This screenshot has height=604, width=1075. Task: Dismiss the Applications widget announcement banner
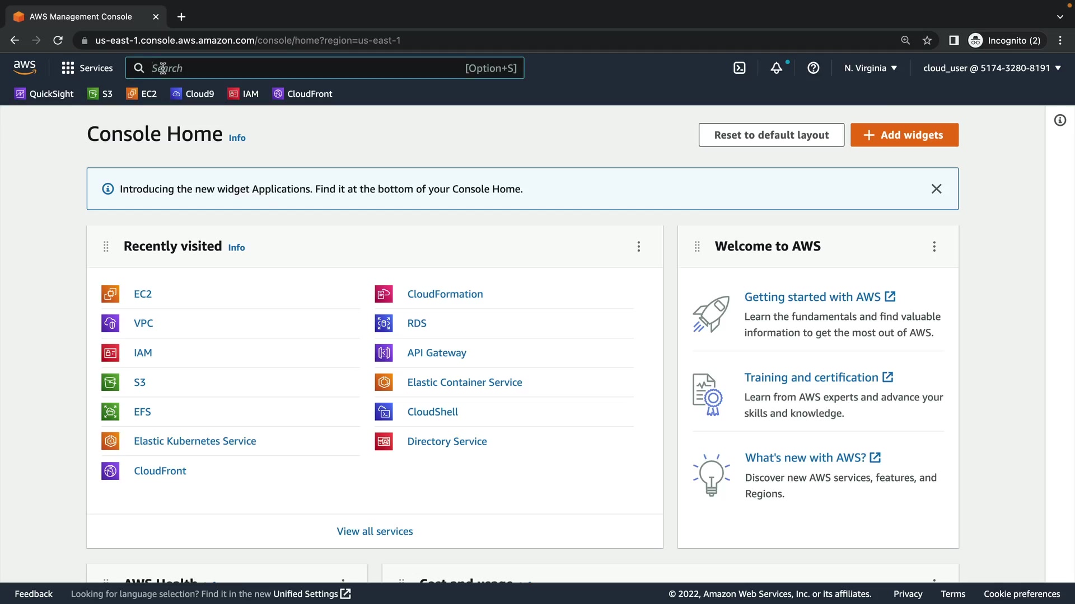[936, 189]
